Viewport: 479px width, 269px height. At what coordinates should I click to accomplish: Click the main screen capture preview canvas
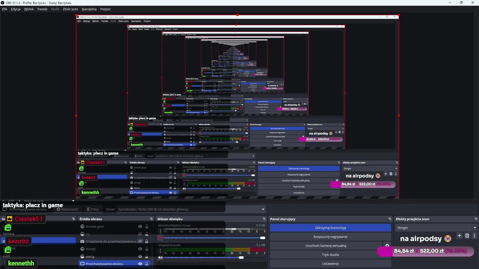238,106
